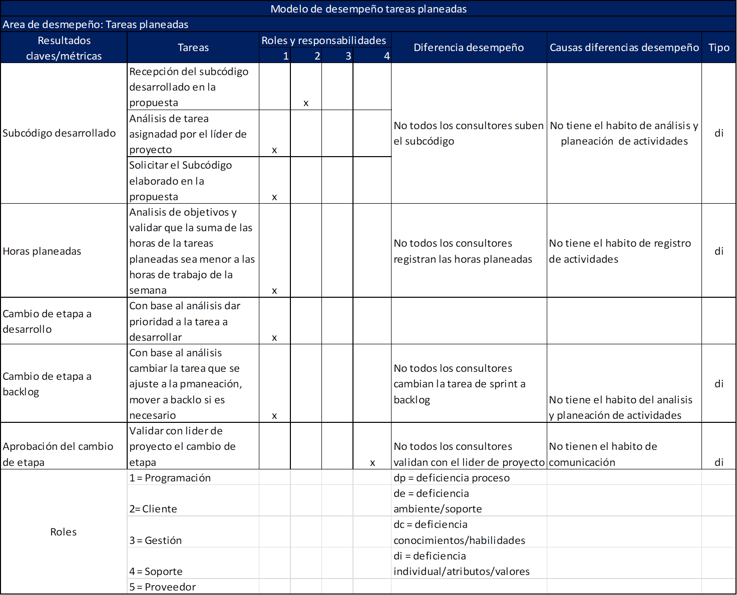Screen dimensions: 737x595
Task: Select role column header '4'
Action: pyautogui.click(x=372, y=56)
